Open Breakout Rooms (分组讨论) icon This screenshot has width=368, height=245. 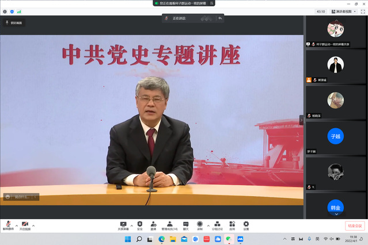tap(217, 224)
